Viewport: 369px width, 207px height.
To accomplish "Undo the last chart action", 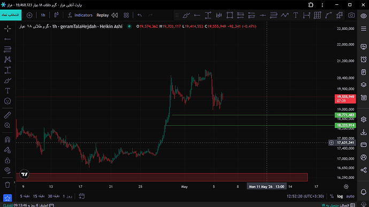I will pos(140,15).
